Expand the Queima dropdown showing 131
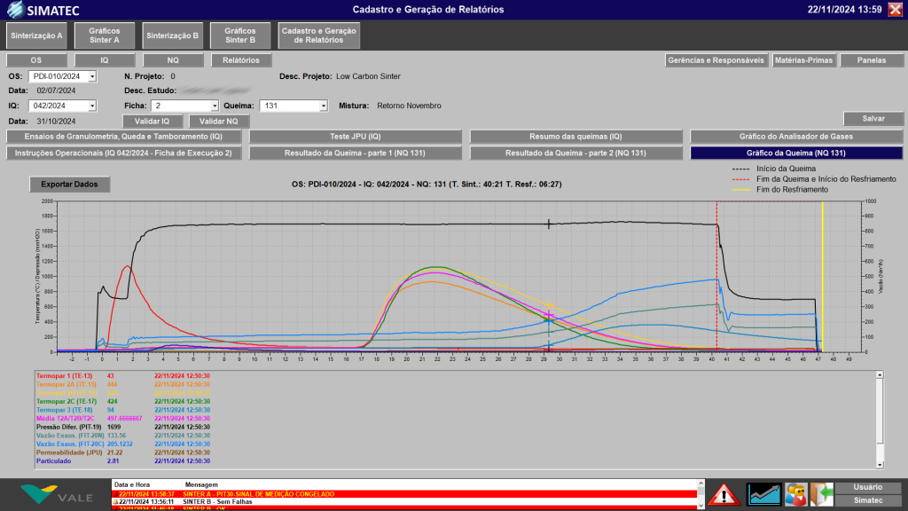Screen dimensions: 908x511 (323, 106)
